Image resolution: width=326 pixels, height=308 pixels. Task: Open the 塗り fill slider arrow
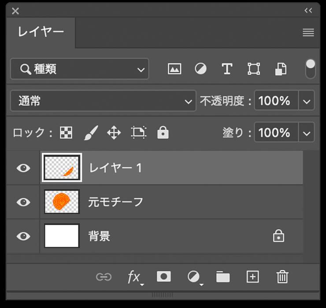pyautogui.click(x=307, y=132)
